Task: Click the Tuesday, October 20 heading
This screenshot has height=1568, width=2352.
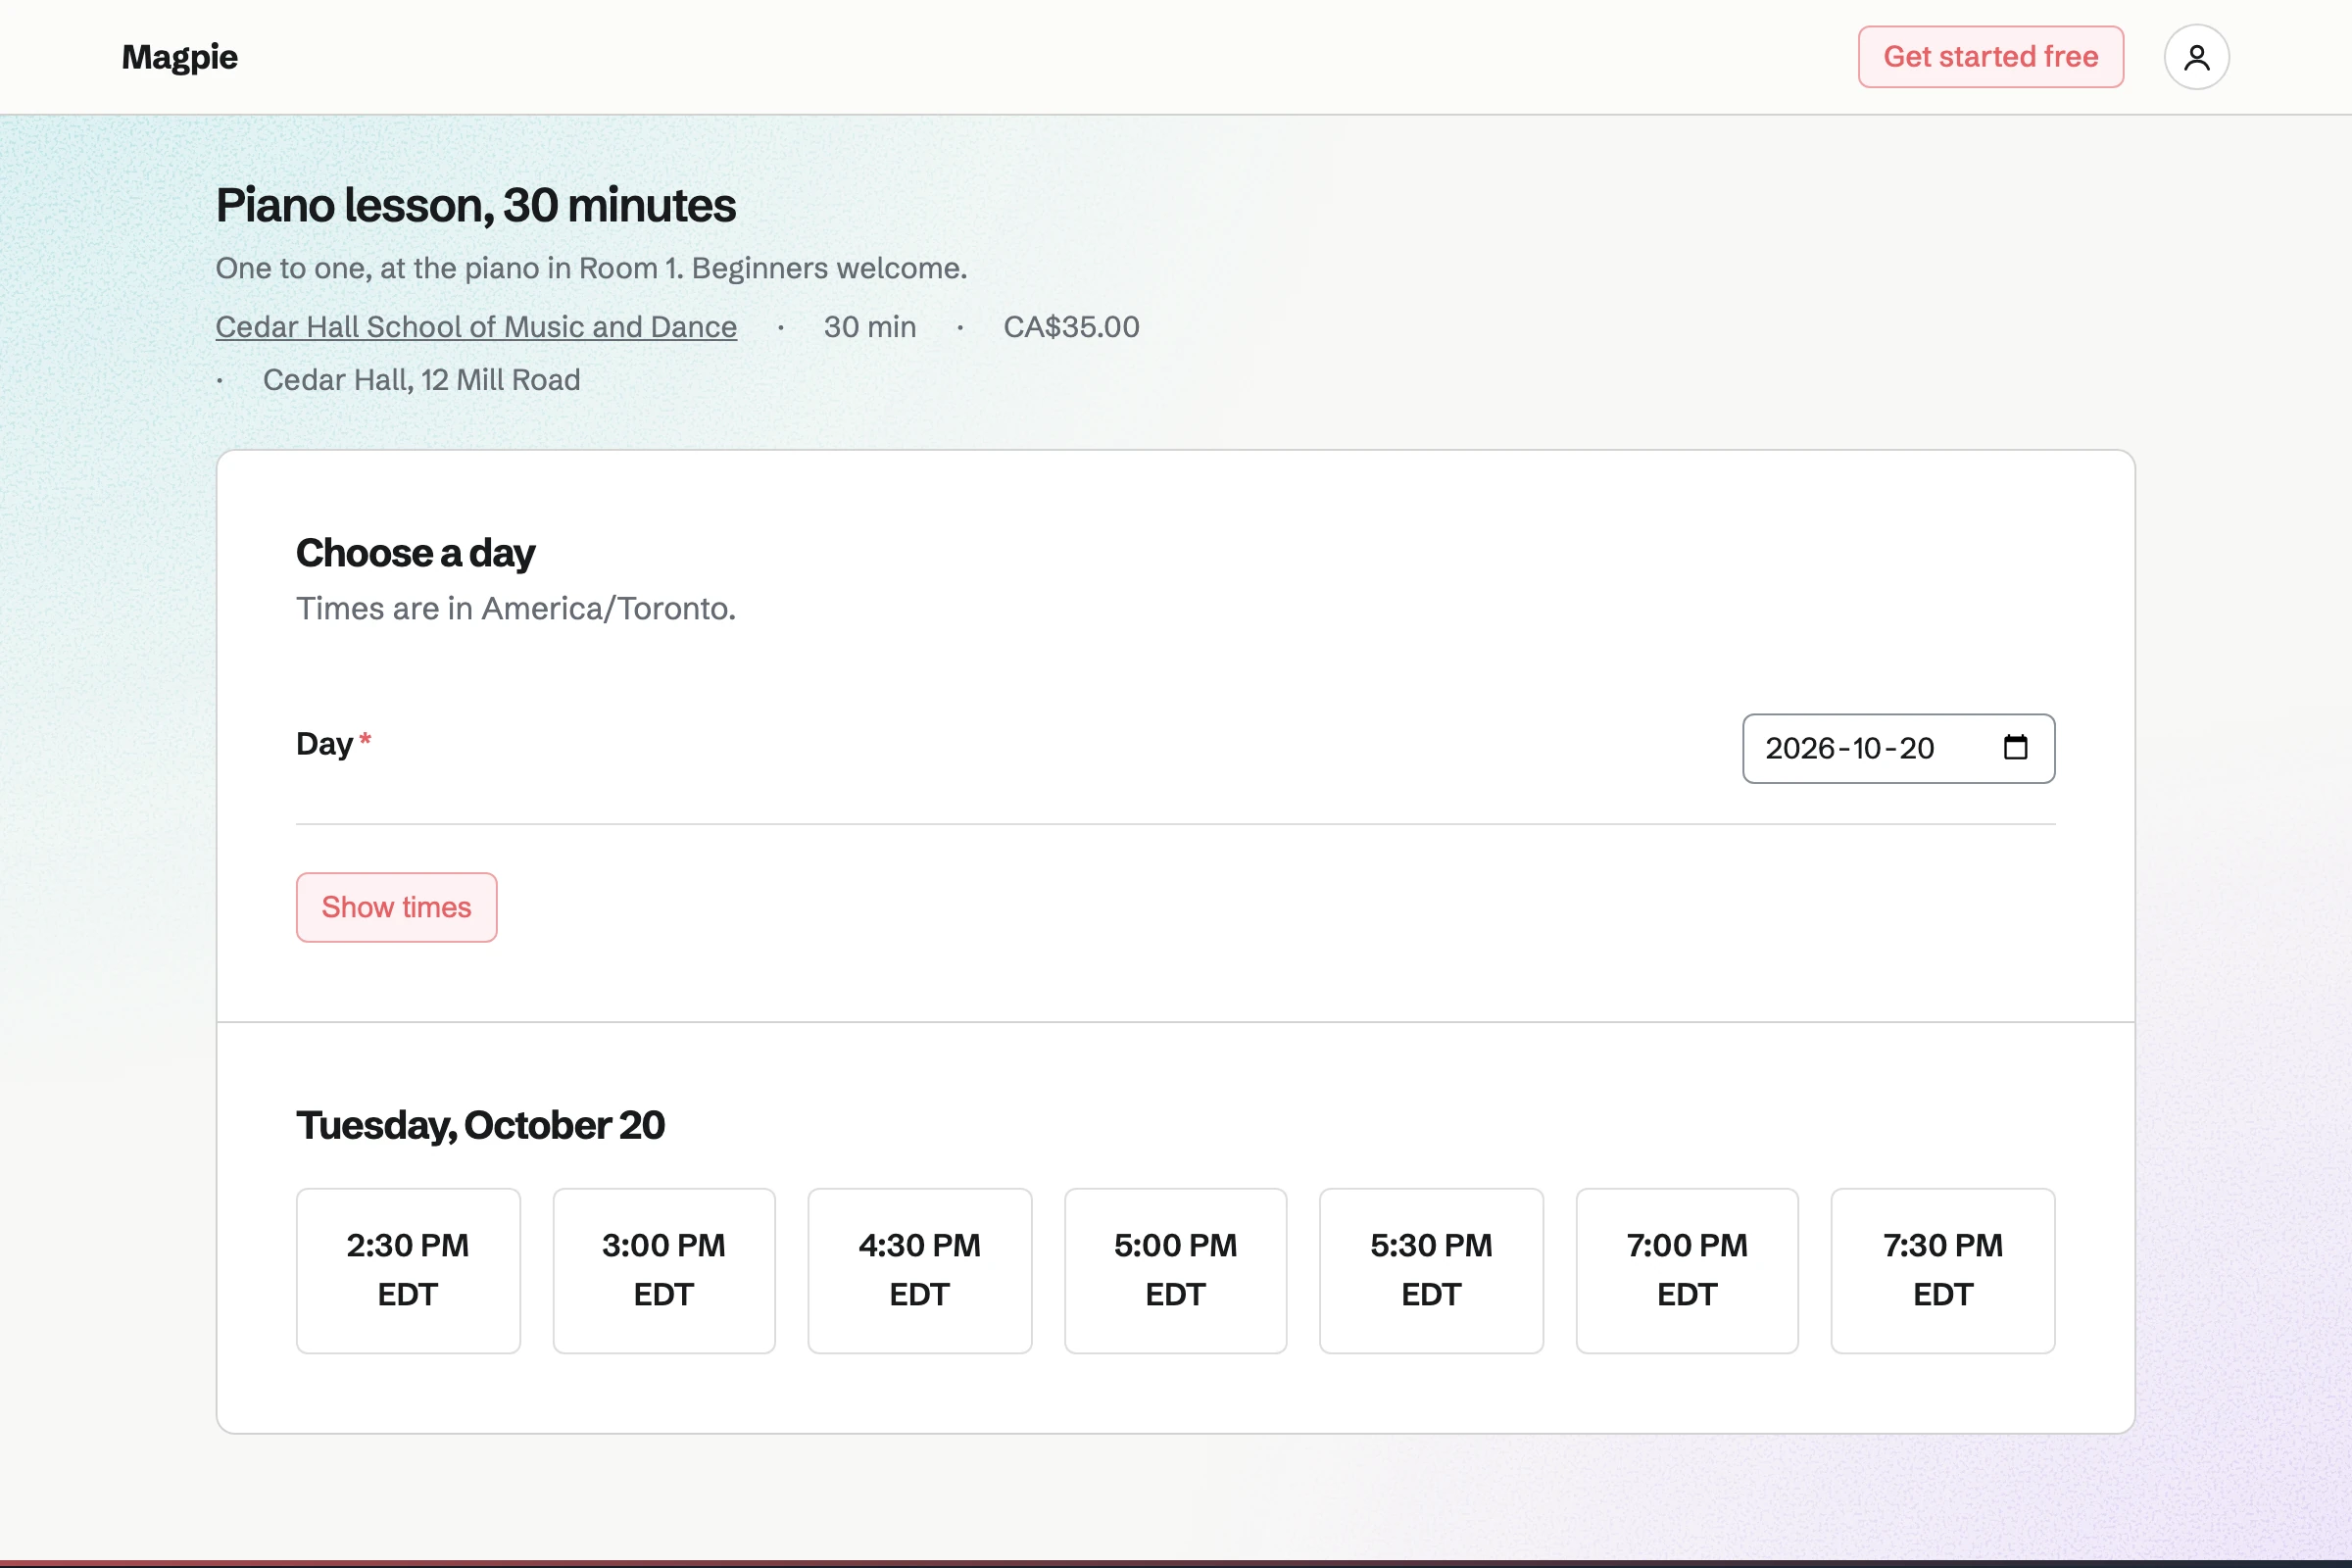Action: pyautogui.click(x=480, y=1125)
